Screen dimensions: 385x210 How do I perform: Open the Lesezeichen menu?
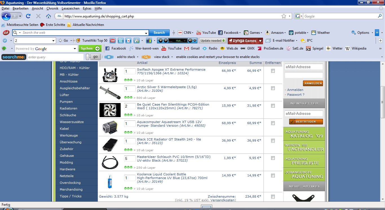[71, 8]
